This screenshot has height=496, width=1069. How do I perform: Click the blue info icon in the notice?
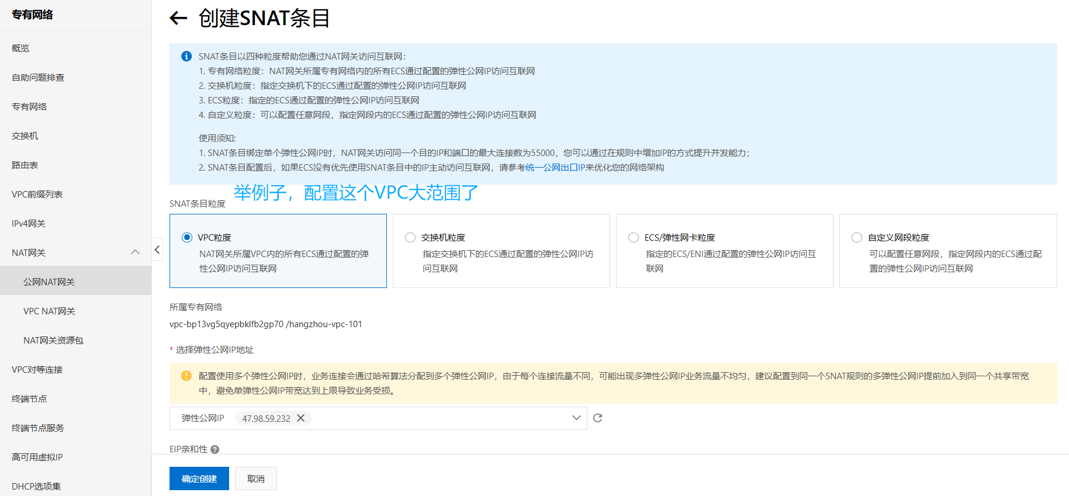(x=186, y=56)
